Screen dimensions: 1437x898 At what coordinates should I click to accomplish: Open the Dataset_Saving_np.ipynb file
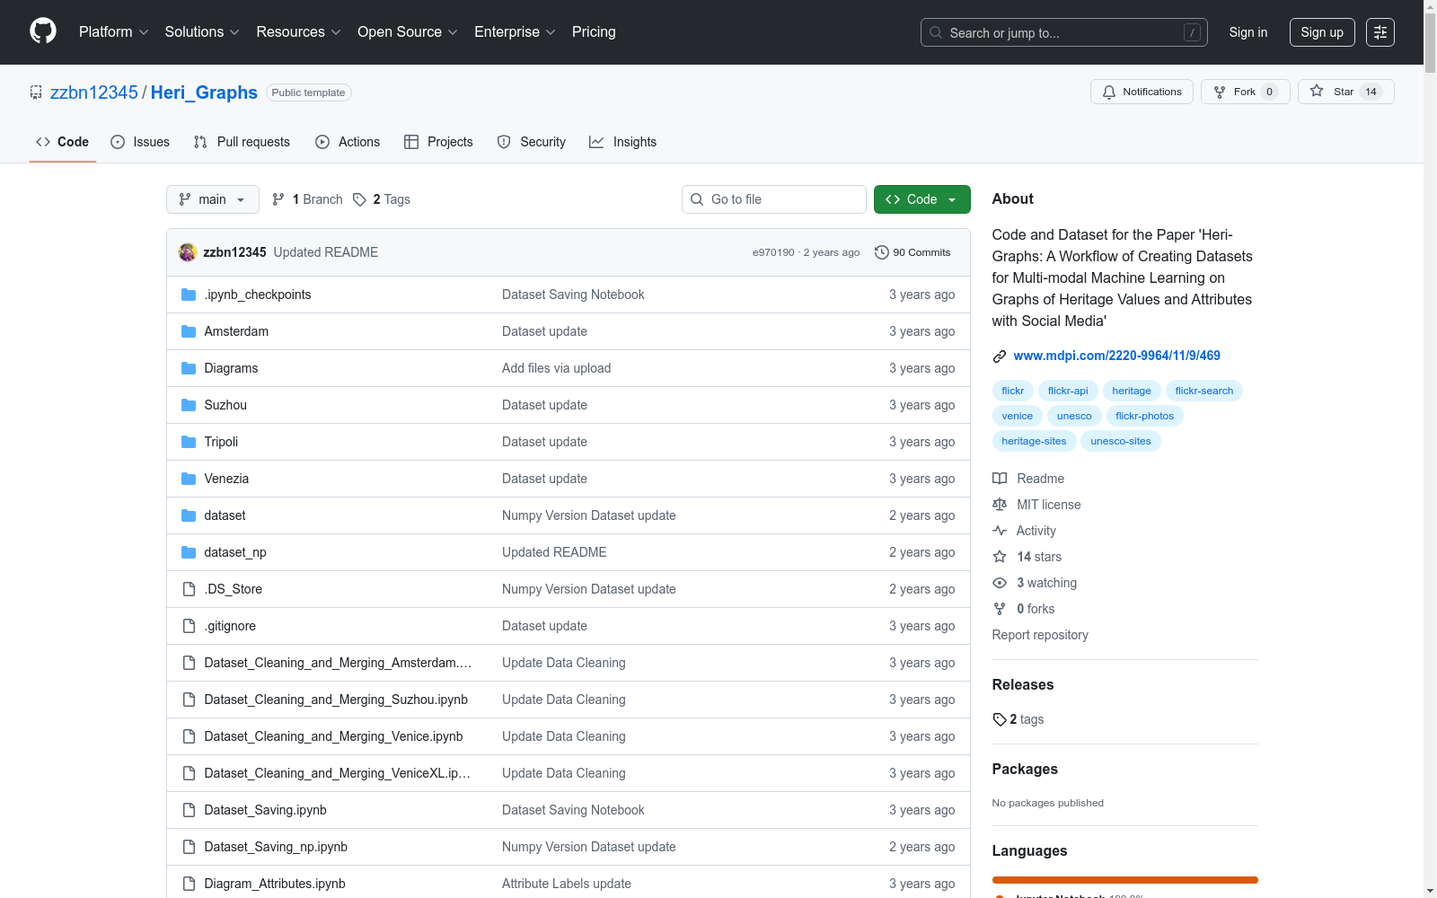coord(276,847)
